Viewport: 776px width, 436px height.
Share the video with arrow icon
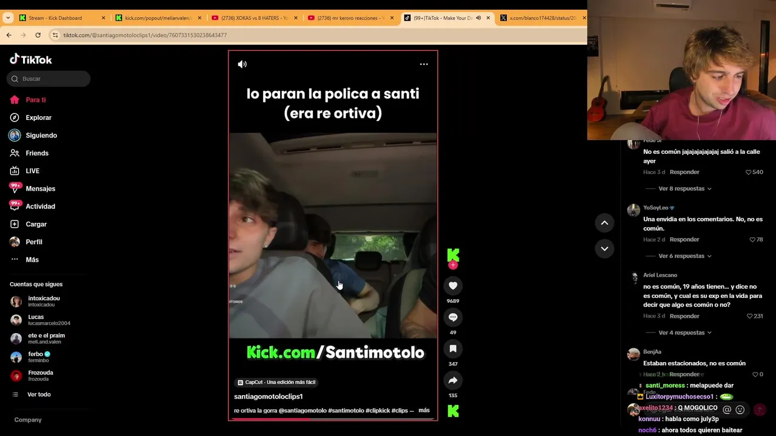coord(453,380)
